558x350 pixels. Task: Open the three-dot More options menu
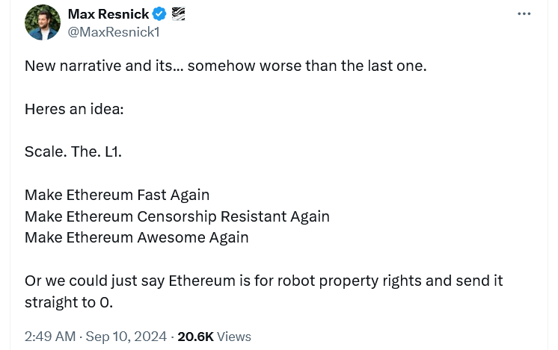(x=524, y=14)
